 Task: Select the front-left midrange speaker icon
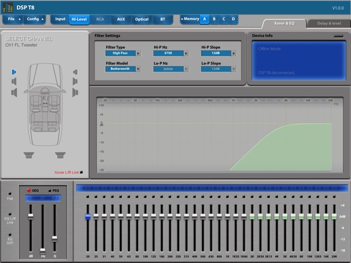point(14,81)
